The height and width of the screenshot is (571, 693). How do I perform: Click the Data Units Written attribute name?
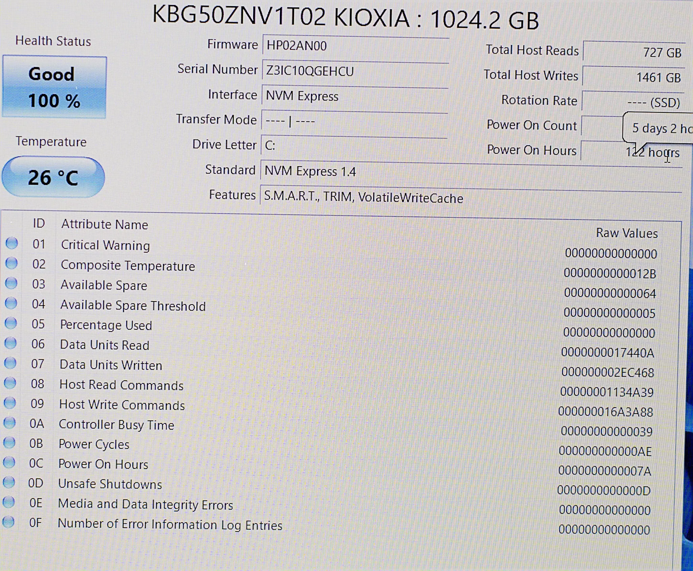pyautogui.click(x=111, y=365)
